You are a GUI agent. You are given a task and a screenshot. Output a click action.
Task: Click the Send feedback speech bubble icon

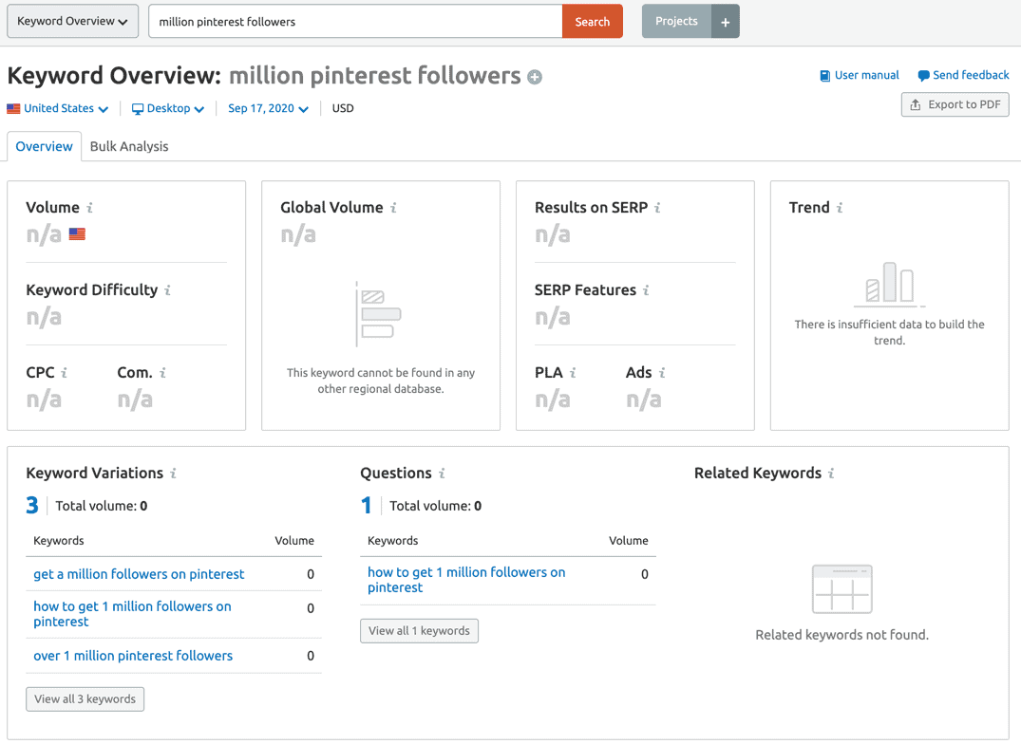[x=923, y=75]
